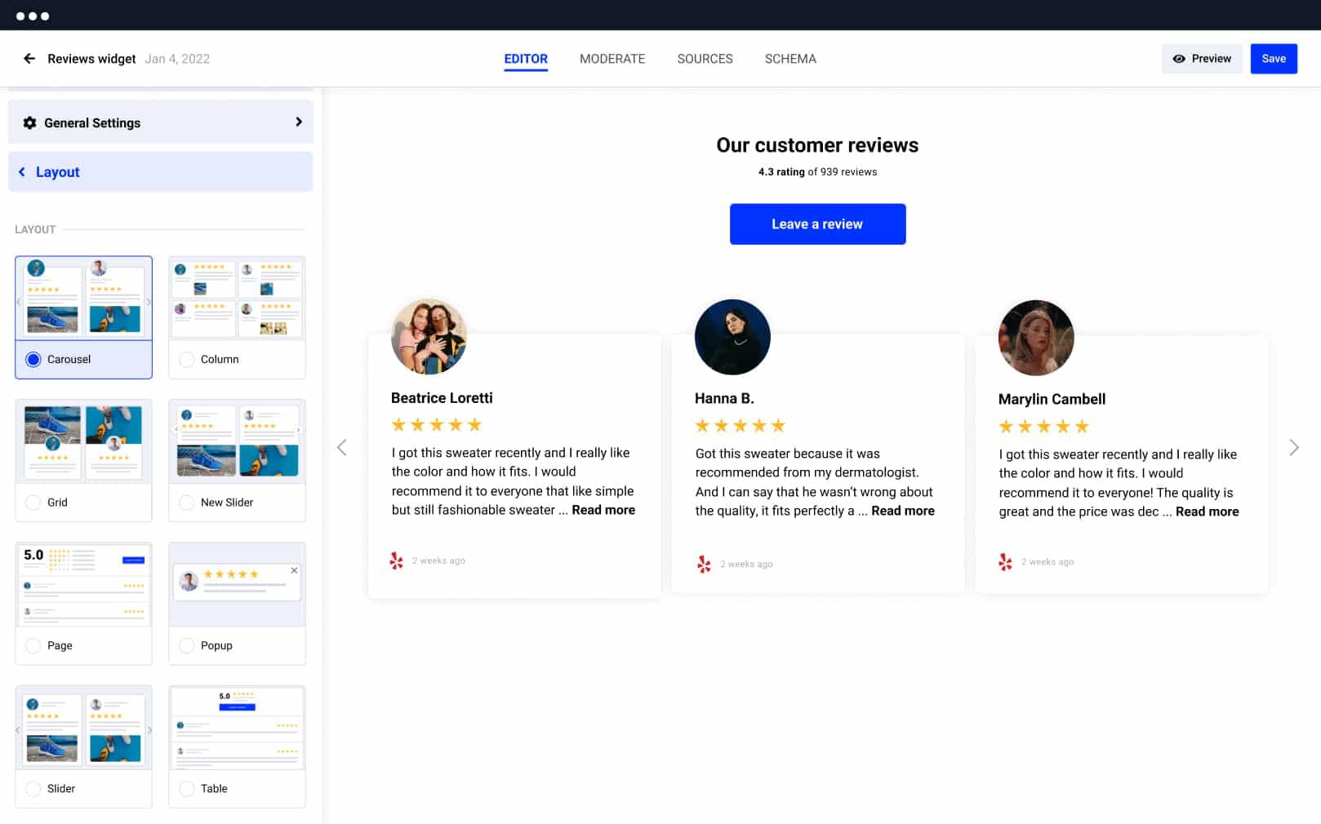The width and height of the screenshot is (1321, 824).
Task: Click the General Settings gear icon
Action: coord(30,123)
